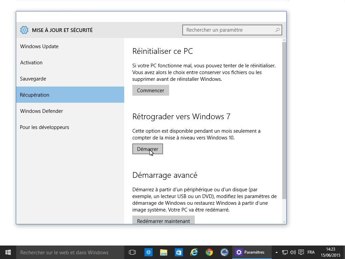Click the volume speaker tray icon

[293, 252]
